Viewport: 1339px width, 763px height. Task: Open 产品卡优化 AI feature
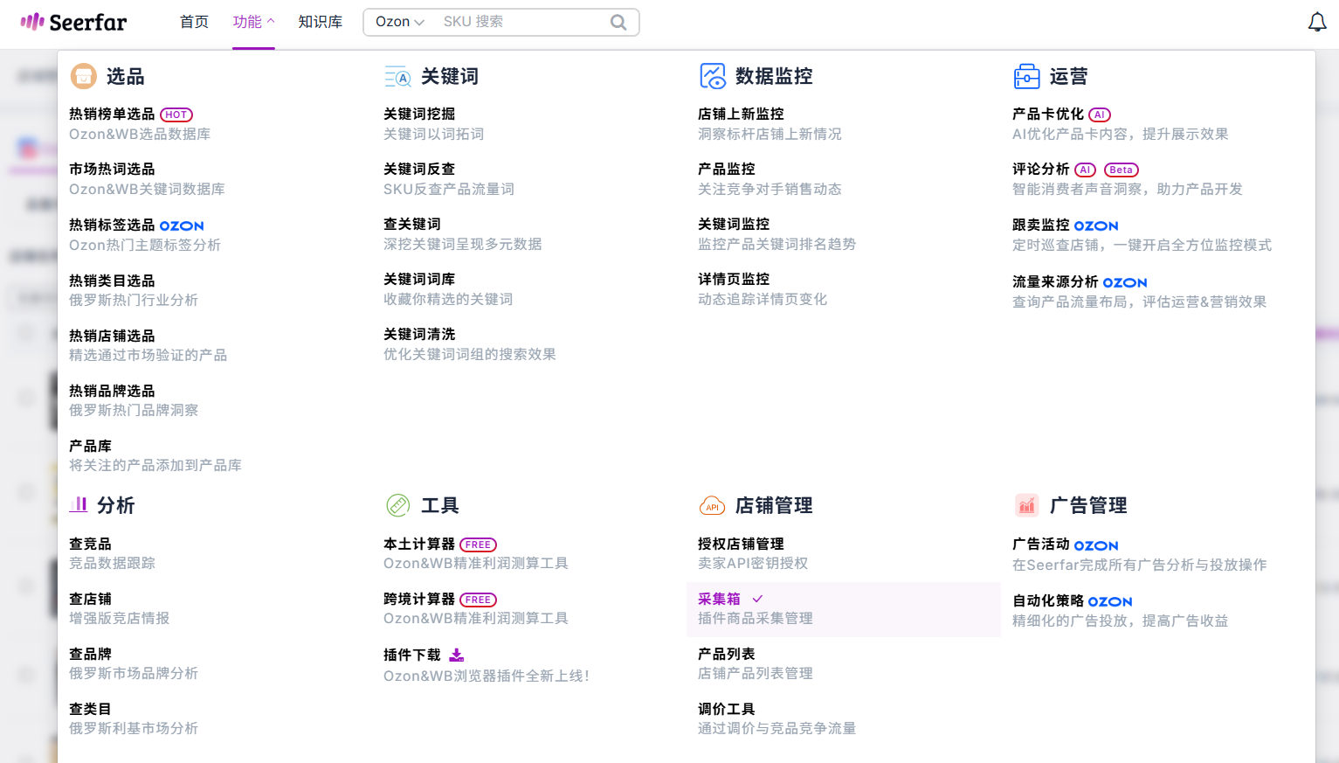1047,114
